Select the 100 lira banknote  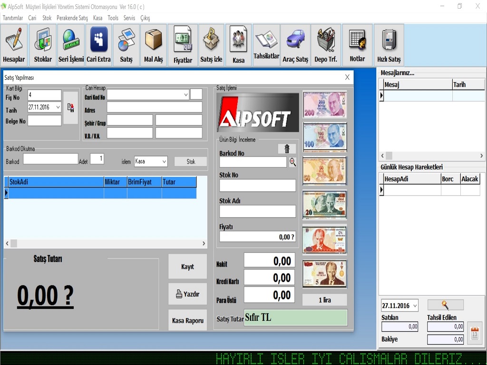coord(324,137)
